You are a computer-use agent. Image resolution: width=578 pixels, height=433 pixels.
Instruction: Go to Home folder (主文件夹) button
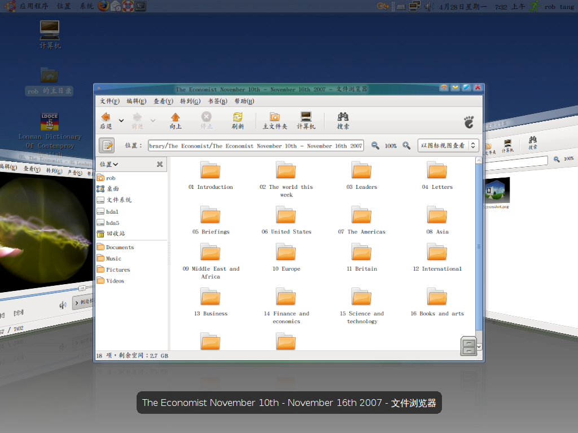pos(275,121)
